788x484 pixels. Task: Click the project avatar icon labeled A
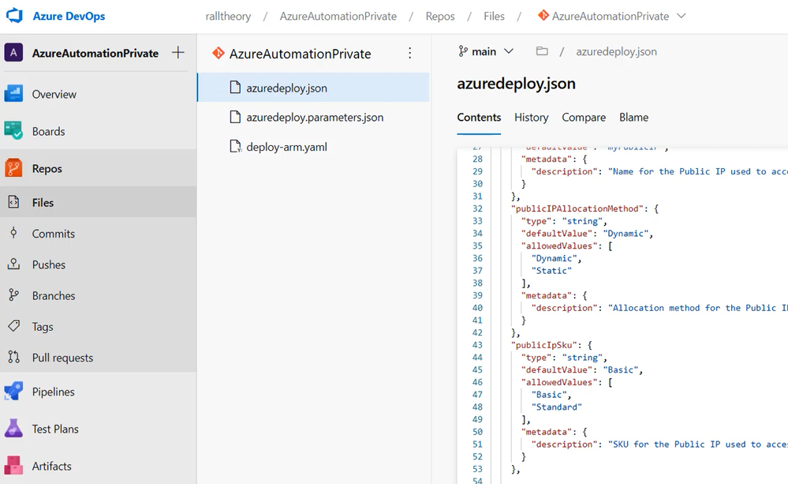[13, 52]
